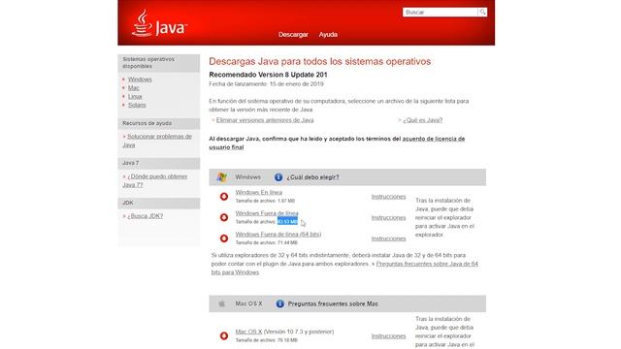Click the info icon beside Preguntas frecuentes sobre Mac
Viewport: 621px width, 349px height.
(280, 303)
